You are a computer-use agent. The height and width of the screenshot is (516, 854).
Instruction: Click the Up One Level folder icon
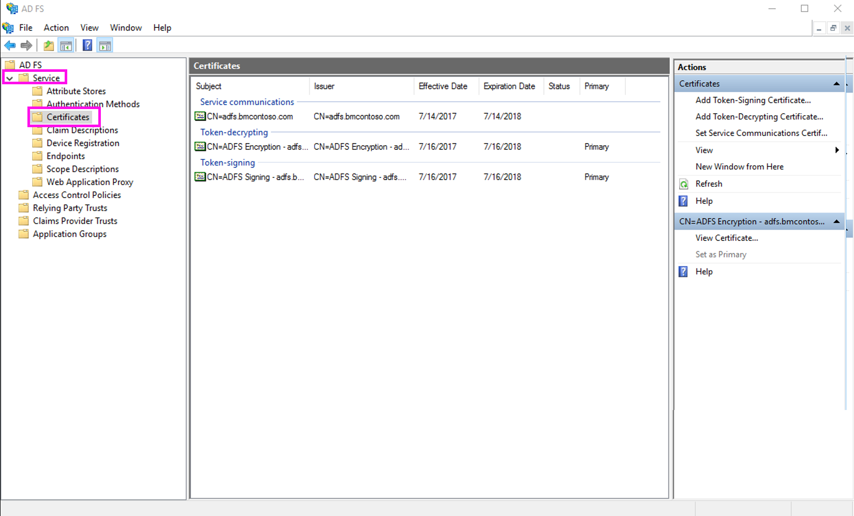[x=48, y=45]
